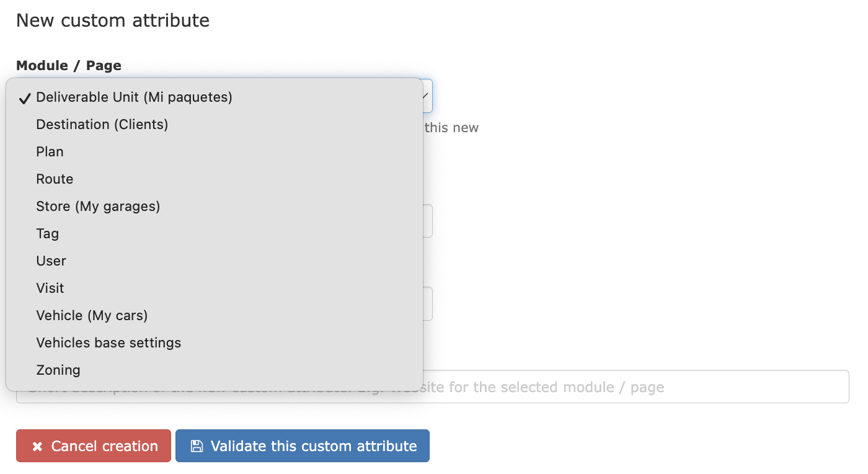The height and width of the screenshot is (474, 868).
Task: Click the X icon on Cancel creation
Action: (x=37, y=447)
